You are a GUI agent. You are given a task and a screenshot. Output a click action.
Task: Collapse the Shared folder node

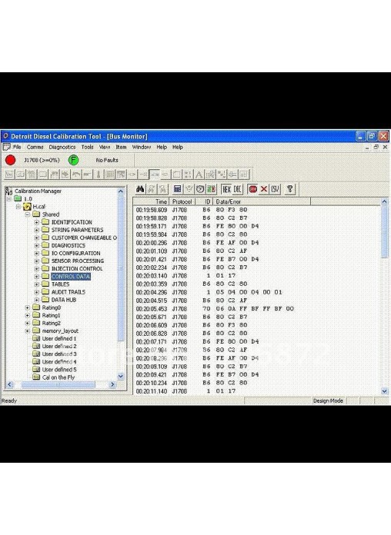[x=28, y=214]
